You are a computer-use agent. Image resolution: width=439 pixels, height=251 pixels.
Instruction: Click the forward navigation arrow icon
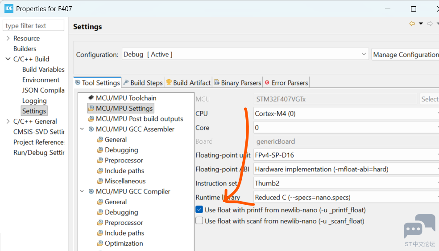[430, 24]
